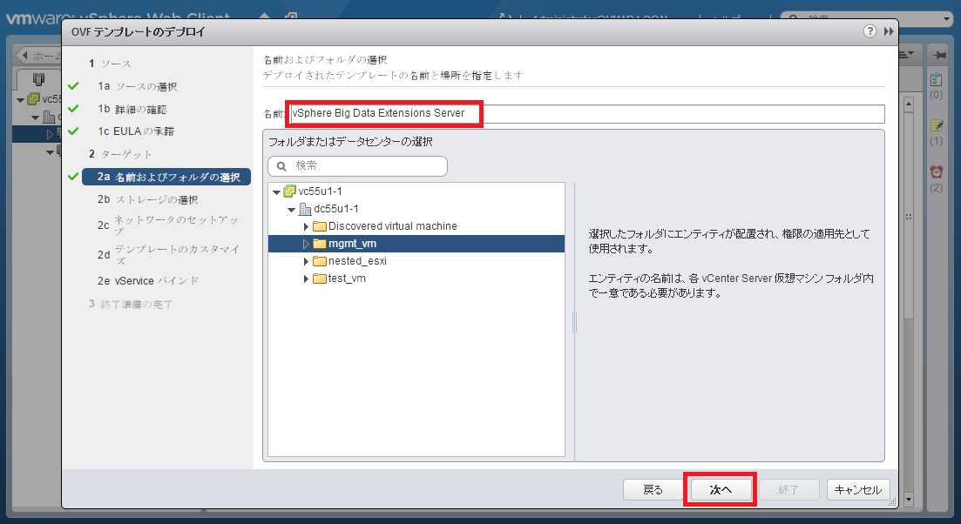961x524 pixels.
Task: Expand the nested_esxi folder
Action: click(306, 261)
